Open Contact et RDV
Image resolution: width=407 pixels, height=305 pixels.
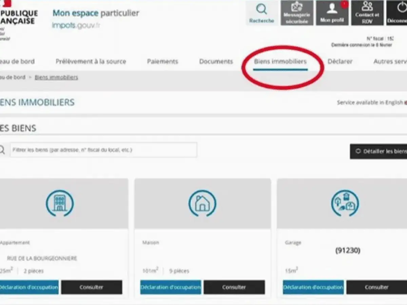tap(367, 13)
